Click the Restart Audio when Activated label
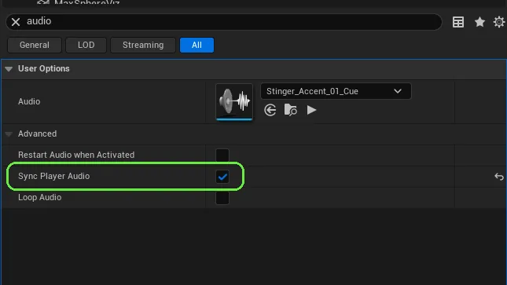This screenshot has height=285, width=507. [76, 155]
